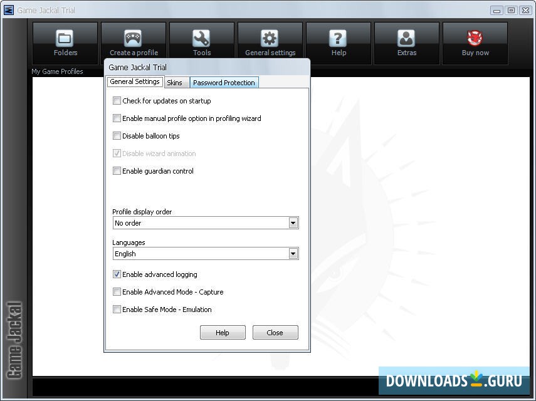The image size is (536, 401).
Task: Click the Languages label
Action: [129, 242]
